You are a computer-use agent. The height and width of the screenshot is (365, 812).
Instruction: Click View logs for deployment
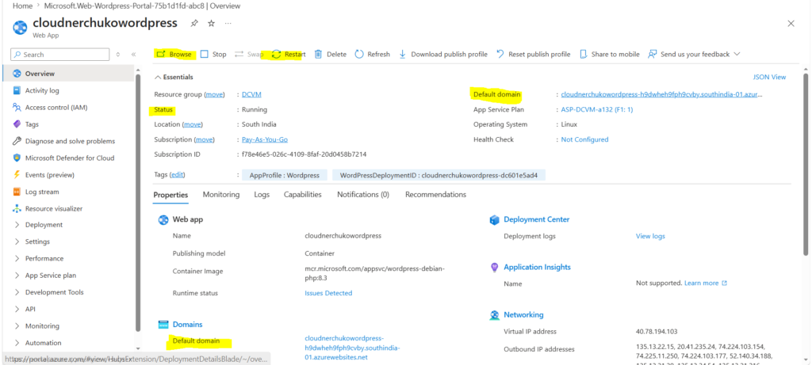click(650, 236)
